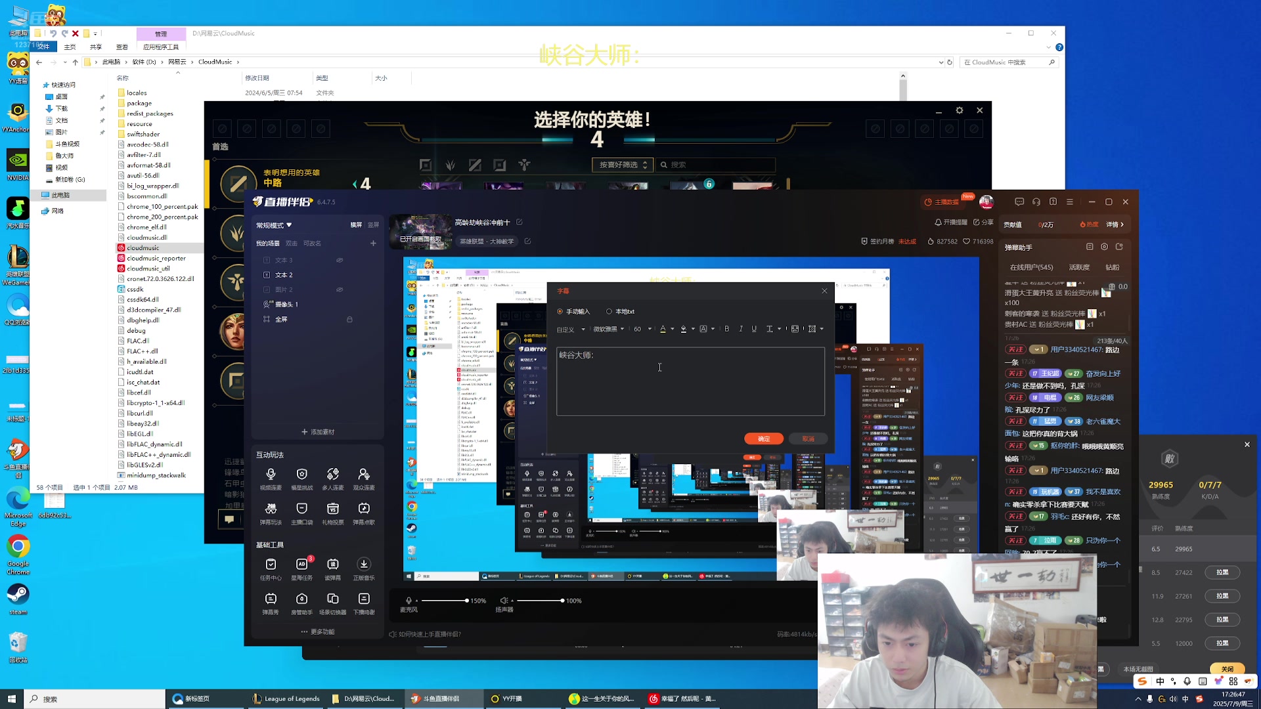Image resolution: width=1261 pixels, height=709 pixels.
Task: Mute the 扬声器 speaker icon
Action: point(504,601)
